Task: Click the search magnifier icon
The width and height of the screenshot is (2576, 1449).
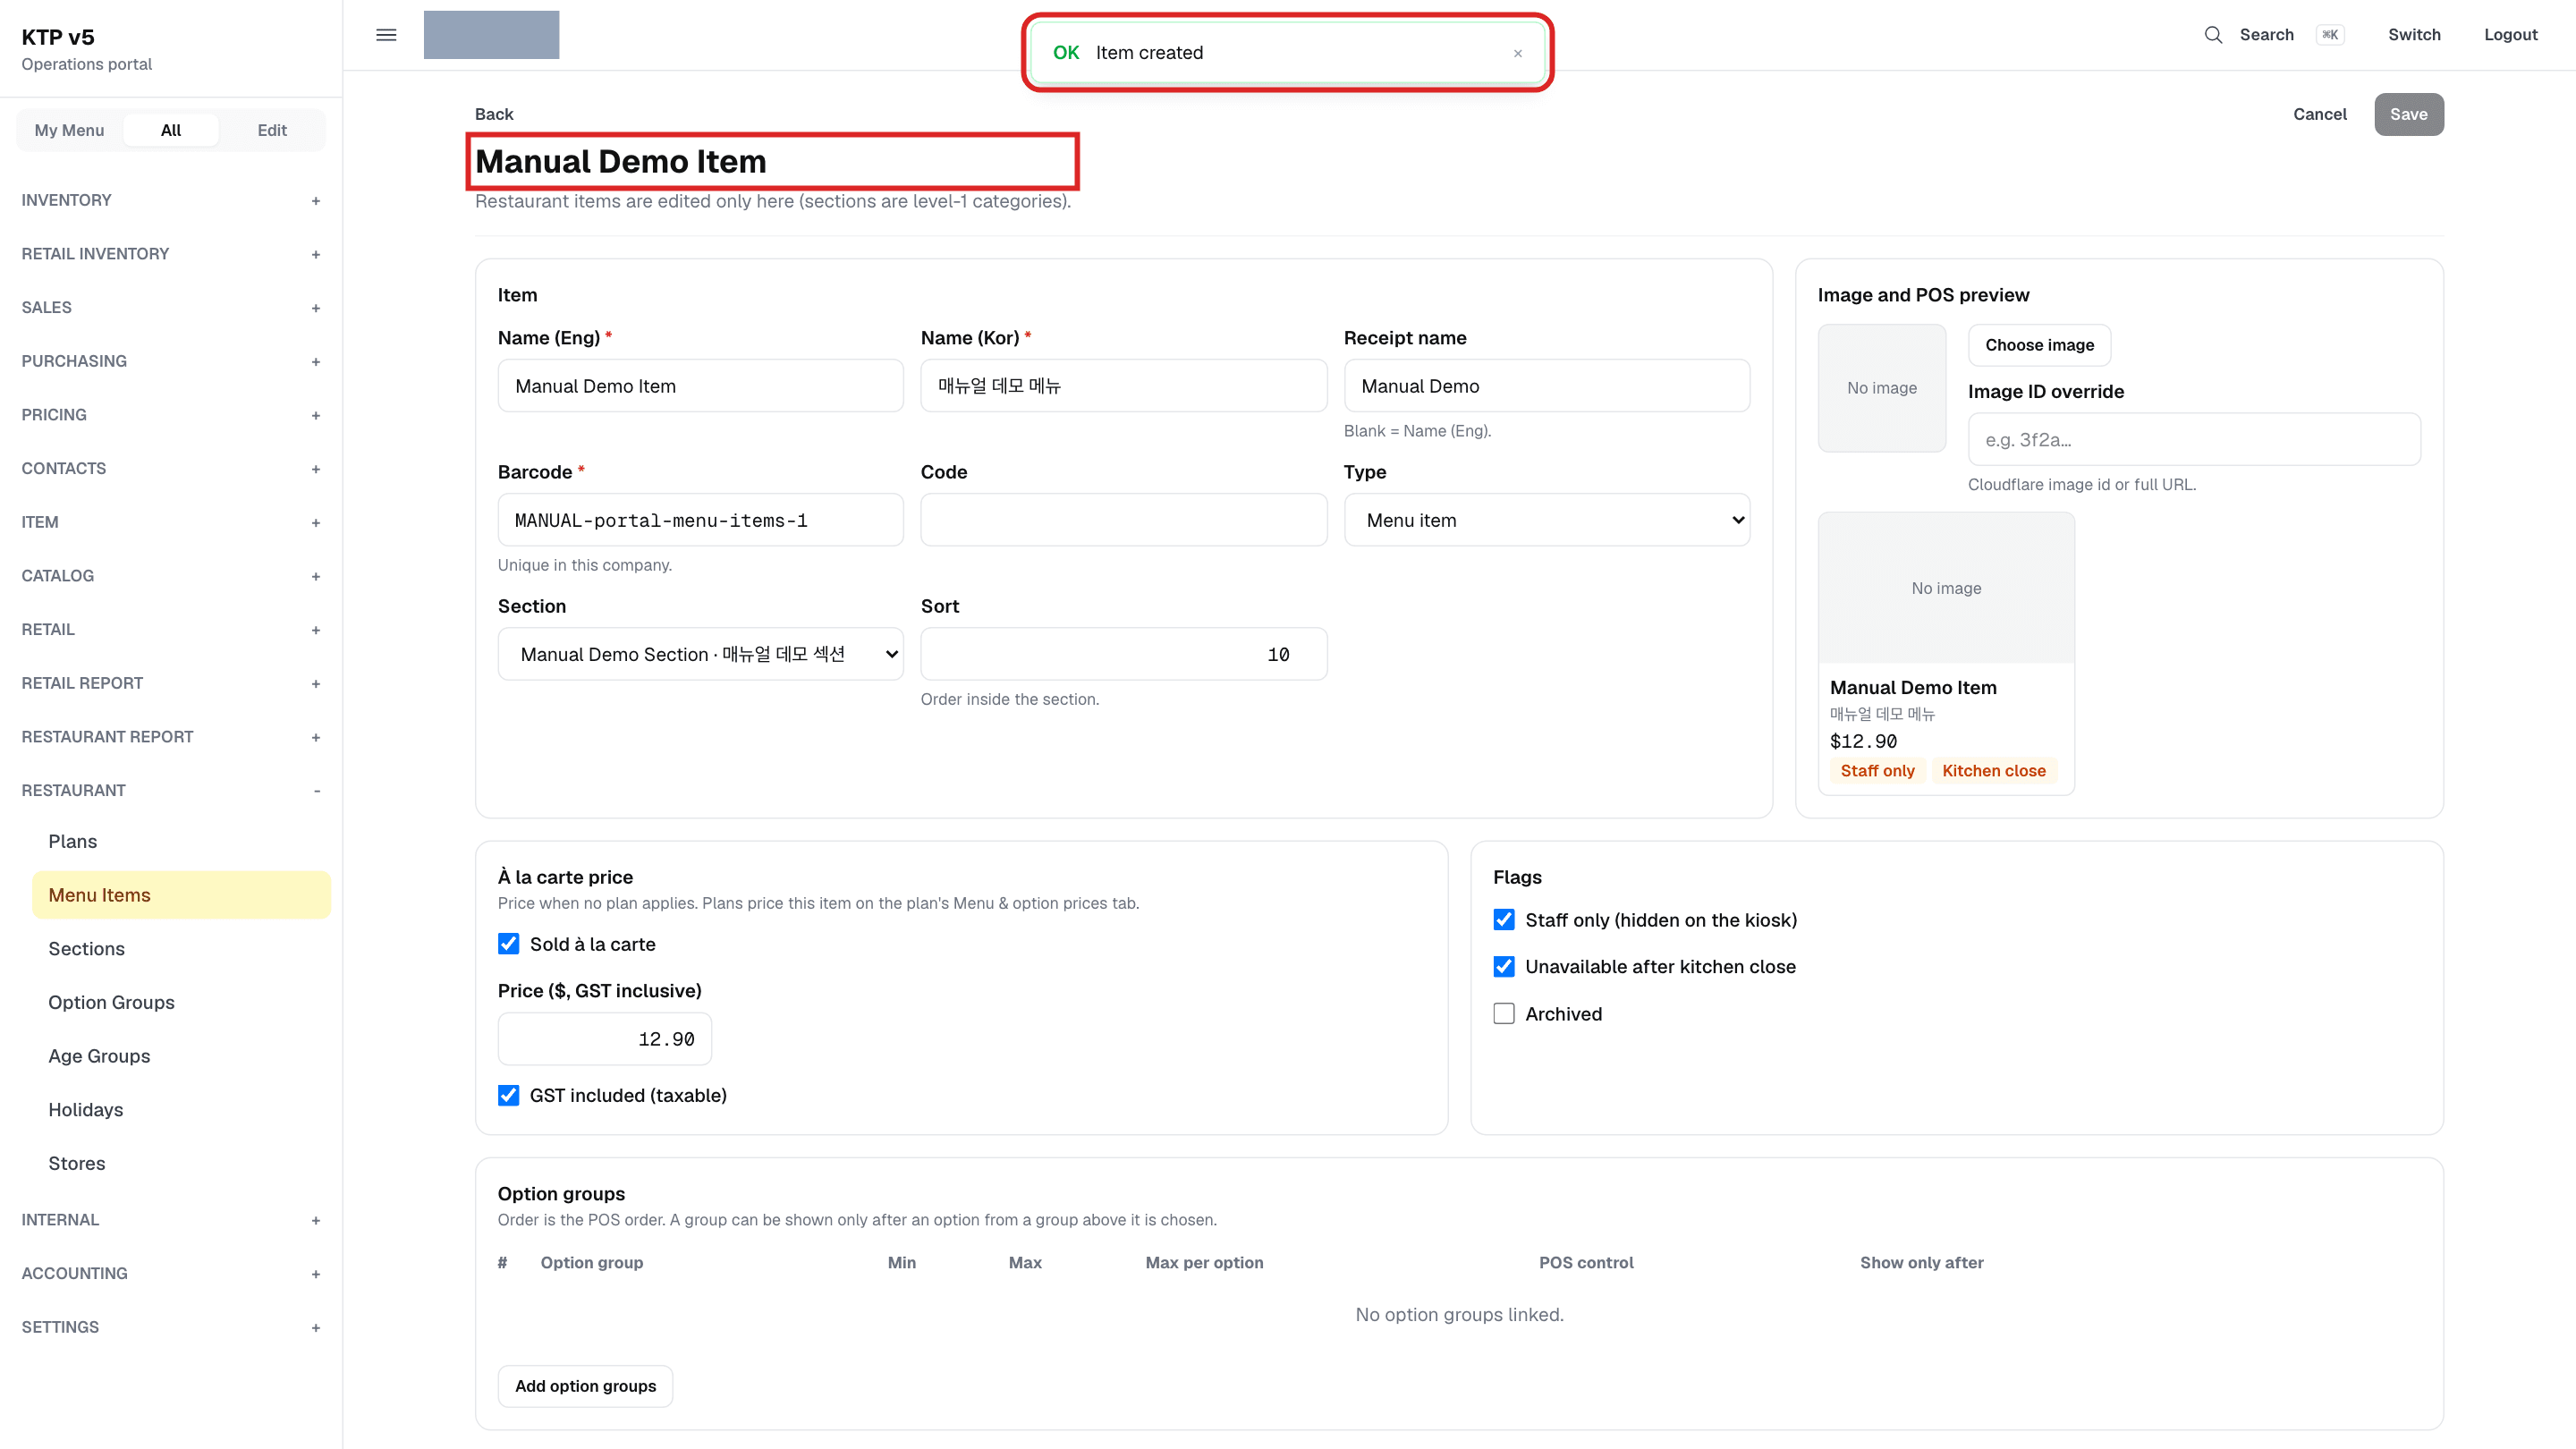Action: pos(2213,35)
